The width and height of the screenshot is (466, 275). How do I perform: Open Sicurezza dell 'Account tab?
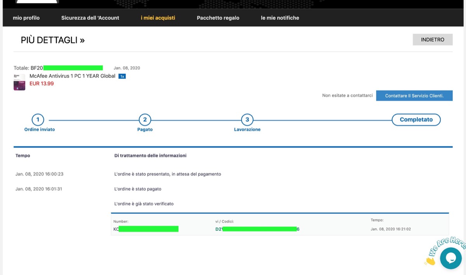(90, 18)
